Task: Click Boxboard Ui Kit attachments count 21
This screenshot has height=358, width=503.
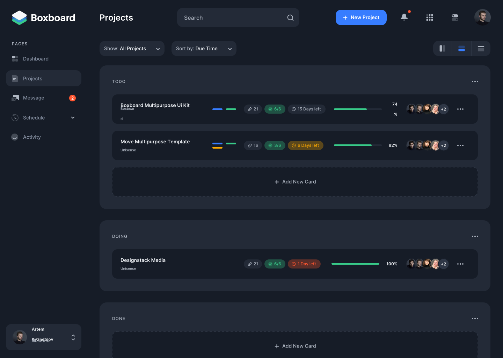Action: pos(253,109)
